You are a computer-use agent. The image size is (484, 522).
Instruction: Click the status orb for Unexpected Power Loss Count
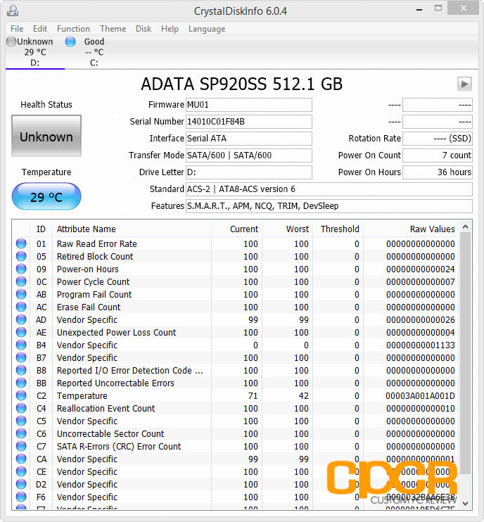21,332
